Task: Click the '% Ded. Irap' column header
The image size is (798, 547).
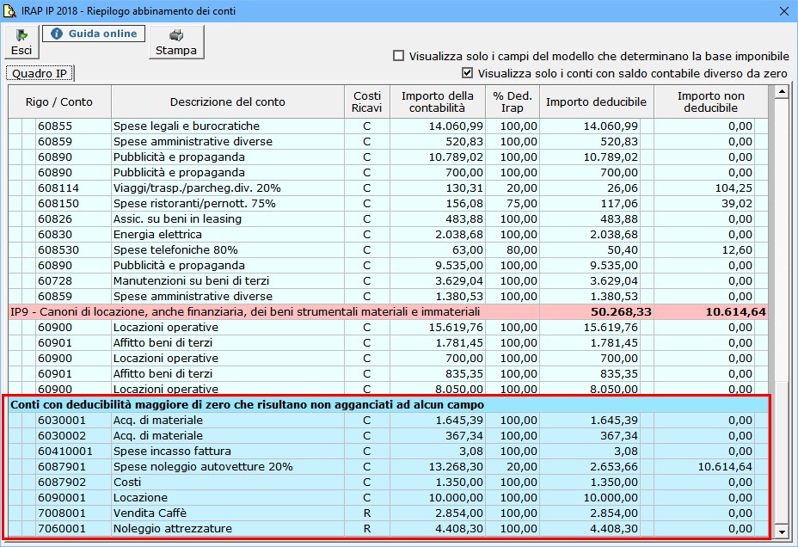Action: click(512, 101)
